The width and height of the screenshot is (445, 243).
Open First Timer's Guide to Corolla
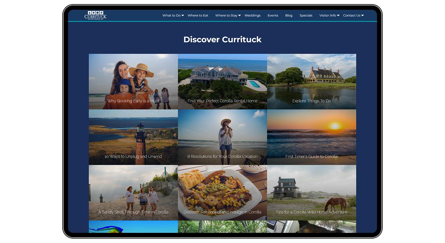tap(311, 137)
